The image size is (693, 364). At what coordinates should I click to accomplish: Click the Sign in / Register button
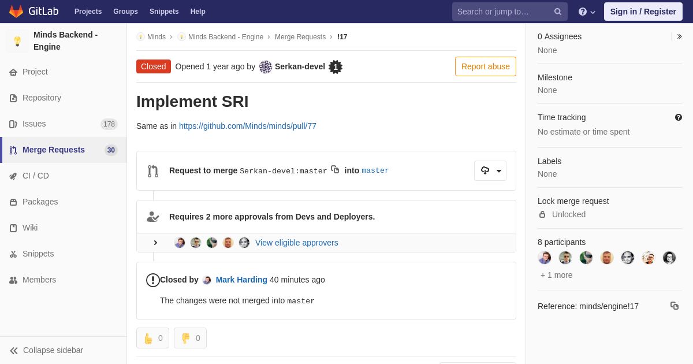643,12
